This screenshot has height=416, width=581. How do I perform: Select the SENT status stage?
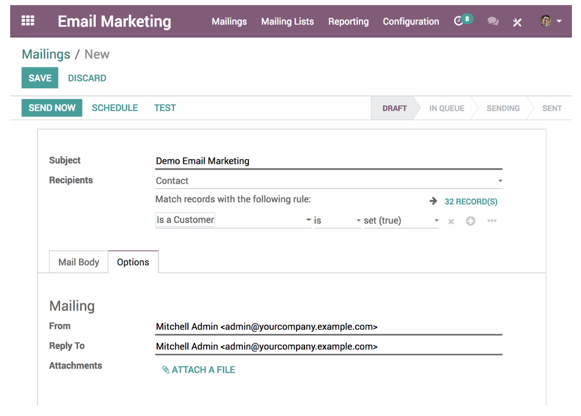point(552,108)
